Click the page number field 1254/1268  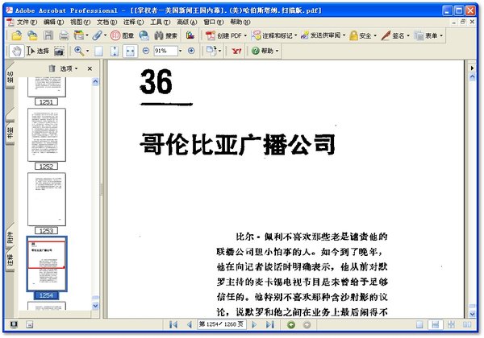tap(221, 324)
